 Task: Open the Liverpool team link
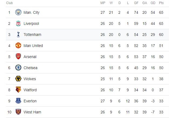31,23
